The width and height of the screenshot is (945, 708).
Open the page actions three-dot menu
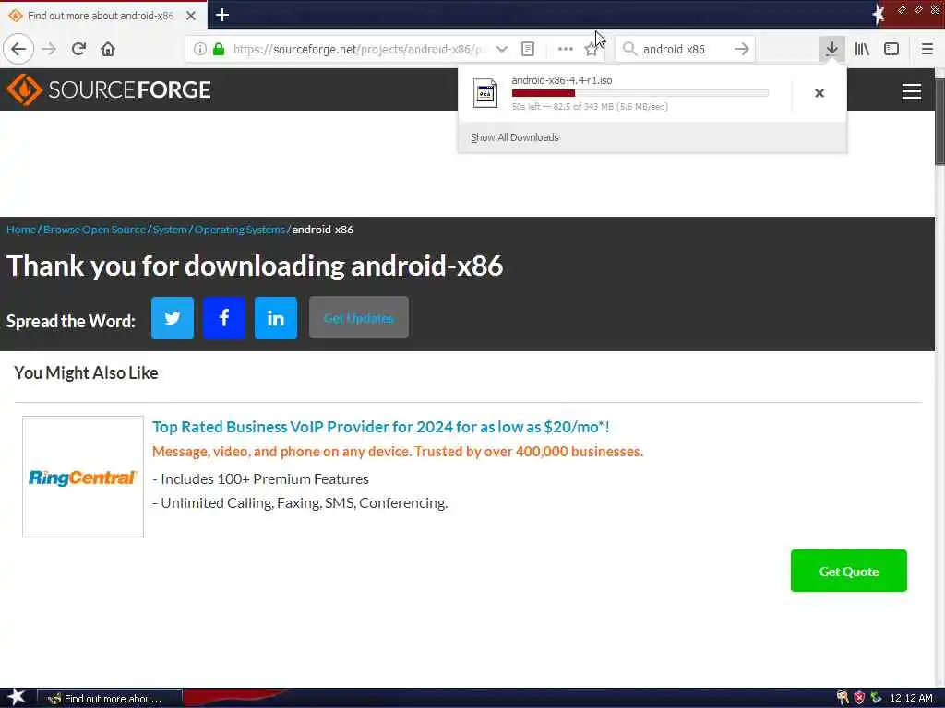(x=566, y=50)
